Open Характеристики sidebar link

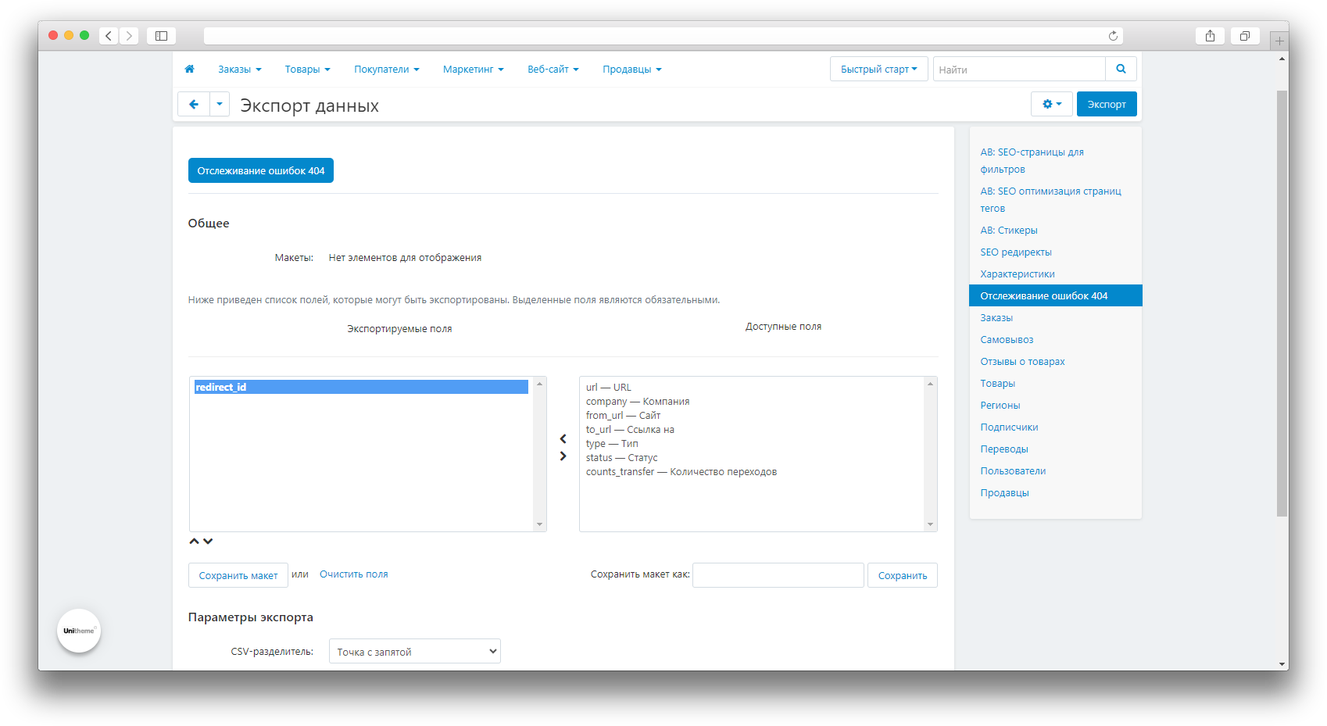[x=1018, y=274]
